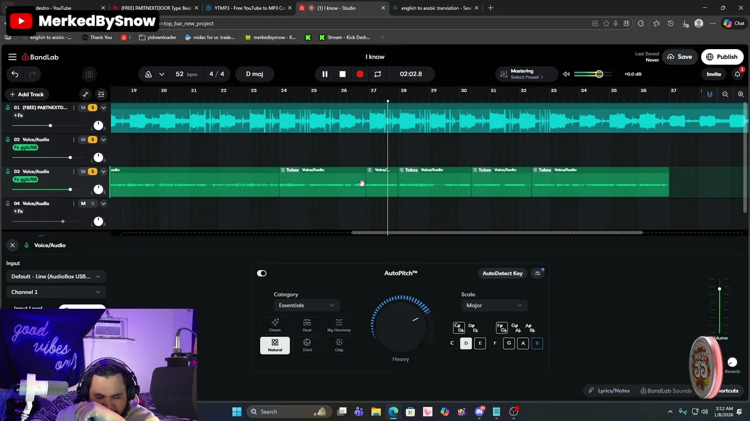This screenshot has width=750, height=421.
Task: Open track 03 options three-dot menu
Action: click(73, 171)
